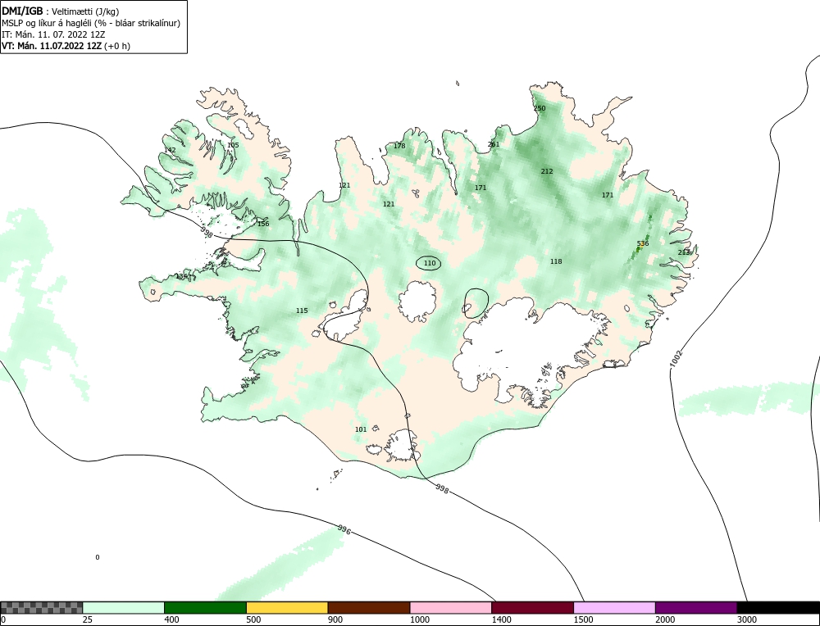Click the isobar label "996"
This screenshot has width=820, height=626.
(344, 530)
